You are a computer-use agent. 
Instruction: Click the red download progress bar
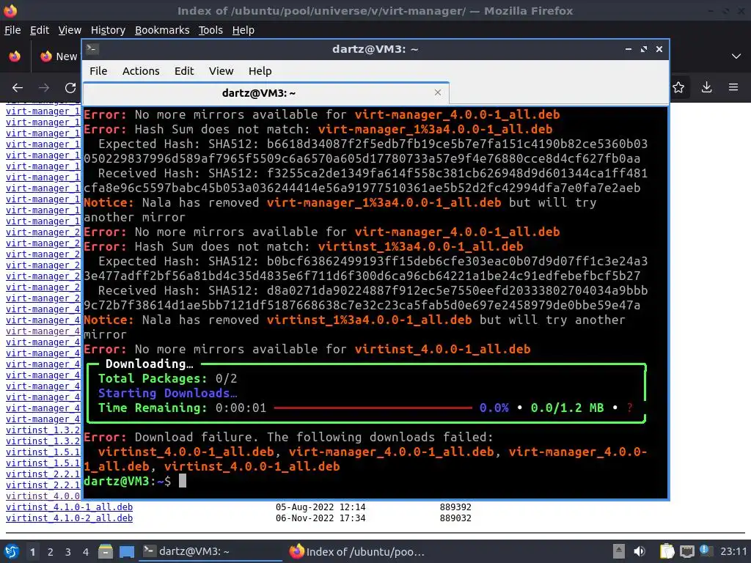[373, 408]
